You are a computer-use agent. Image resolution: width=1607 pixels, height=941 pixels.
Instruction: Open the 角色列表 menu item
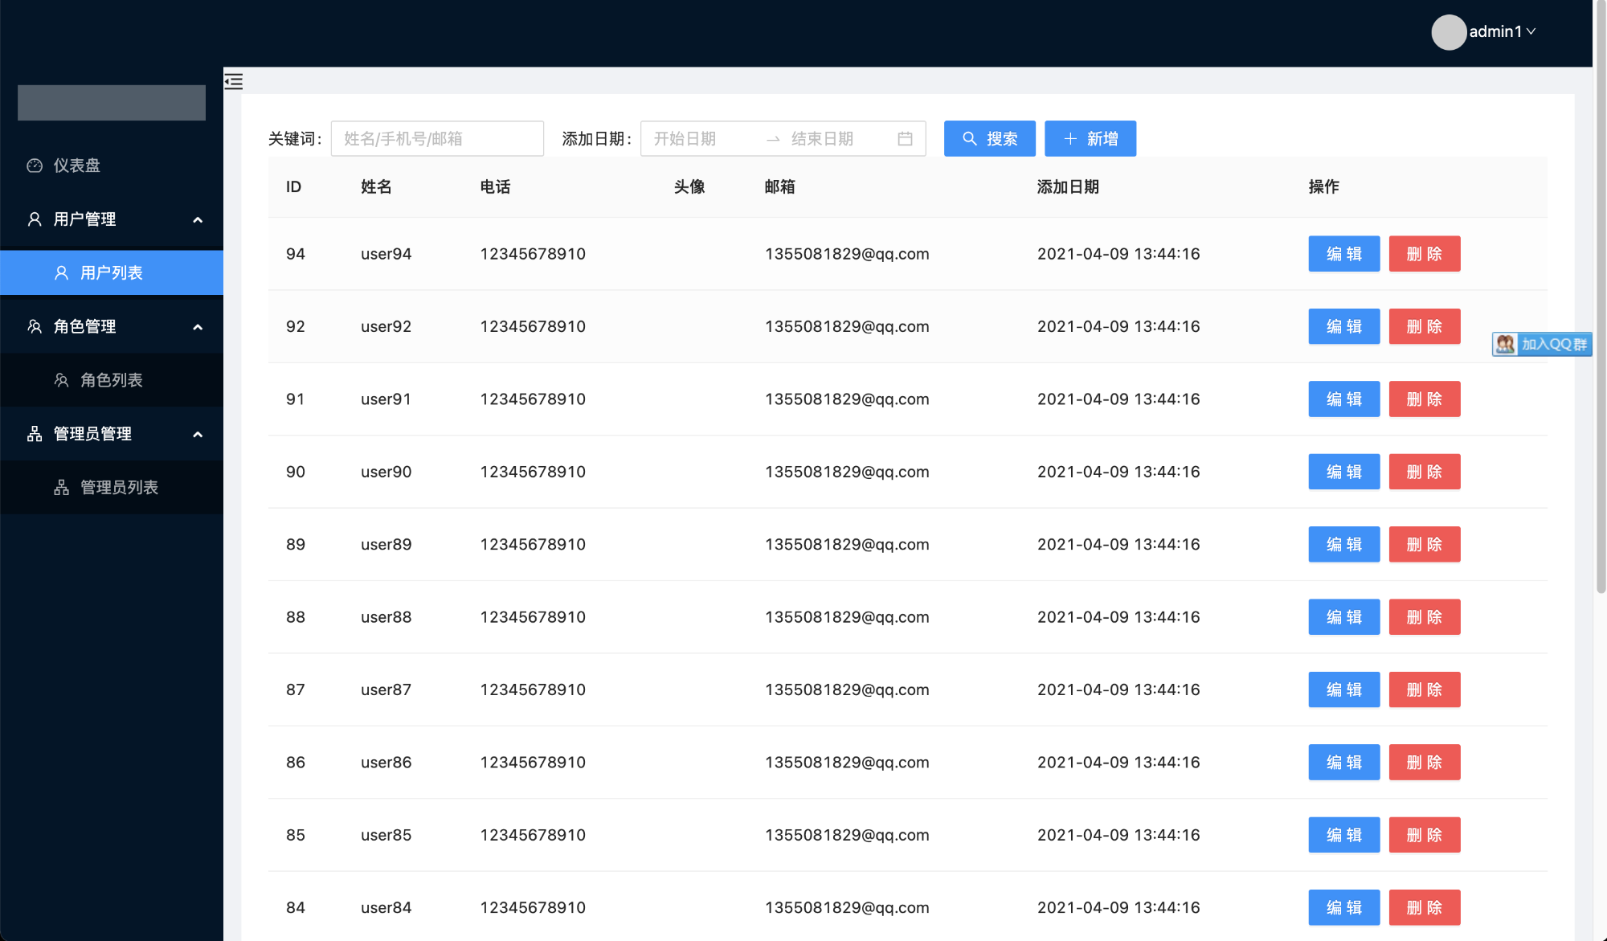pos(112,380)
